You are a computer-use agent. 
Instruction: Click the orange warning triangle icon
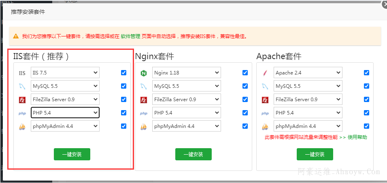click(16, 36)
